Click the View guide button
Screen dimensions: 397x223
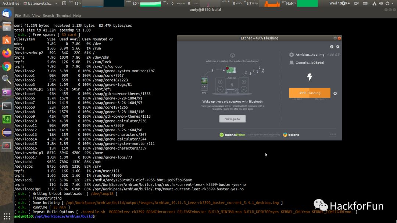click(232, 119)
